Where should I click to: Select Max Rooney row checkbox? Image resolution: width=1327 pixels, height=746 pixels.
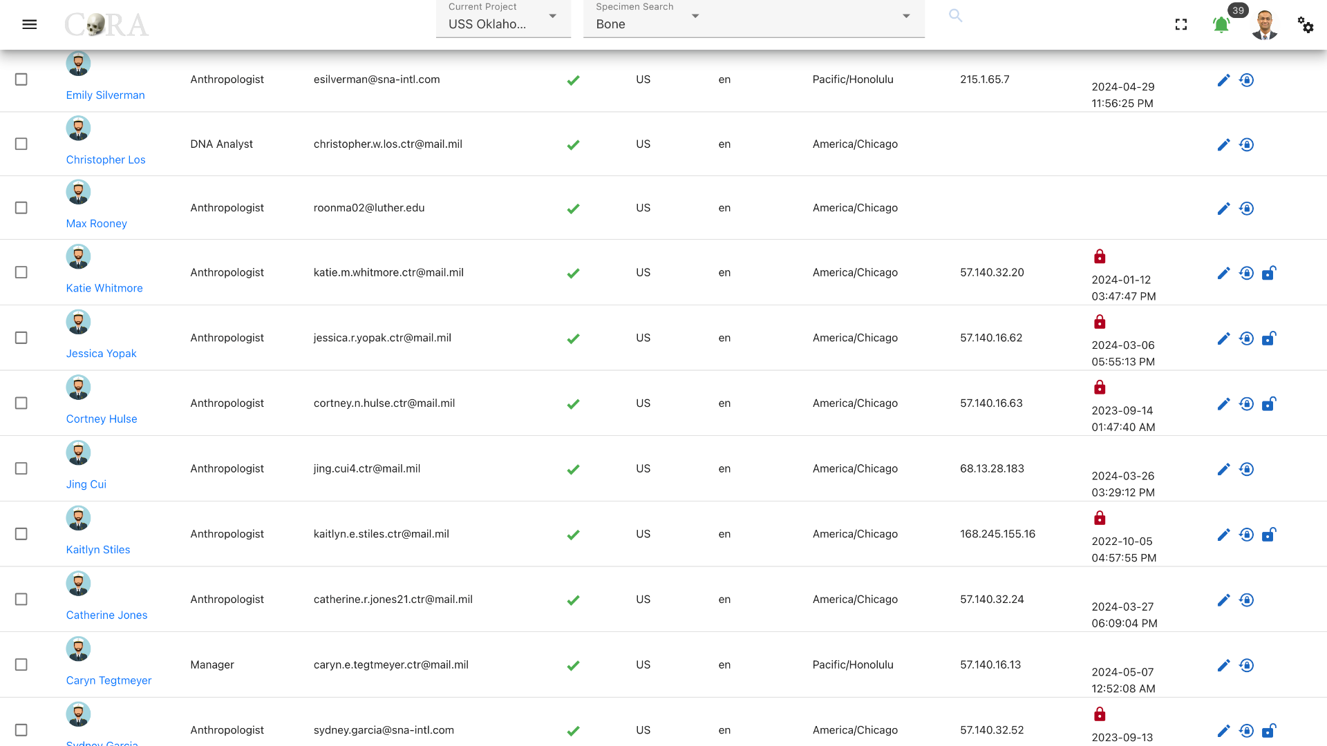[21, 208]
